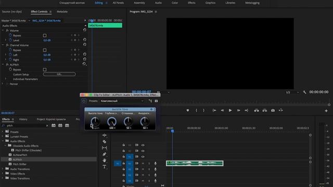This screenshot has height=187, width=333.
Task: Open the Program monitor button editor plus icon
Action: [326, 111]
